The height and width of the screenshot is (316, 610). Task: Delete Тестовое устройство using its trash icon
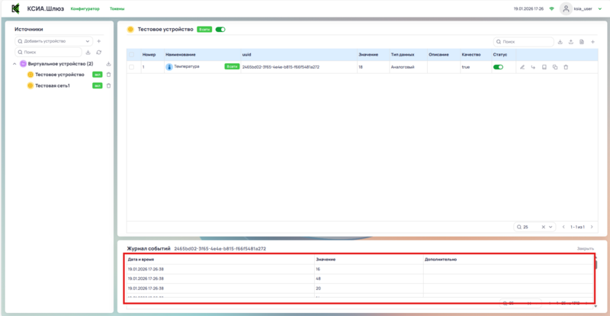point(108,75)
